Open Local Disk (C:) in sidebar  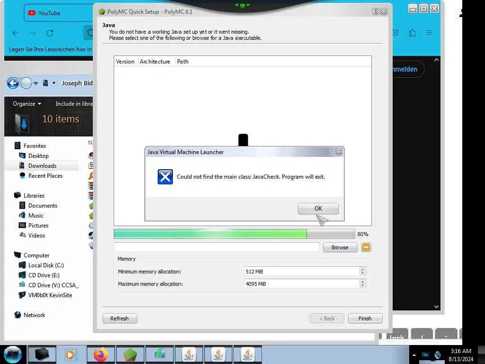pyautogui.click(x=46, y=265)
